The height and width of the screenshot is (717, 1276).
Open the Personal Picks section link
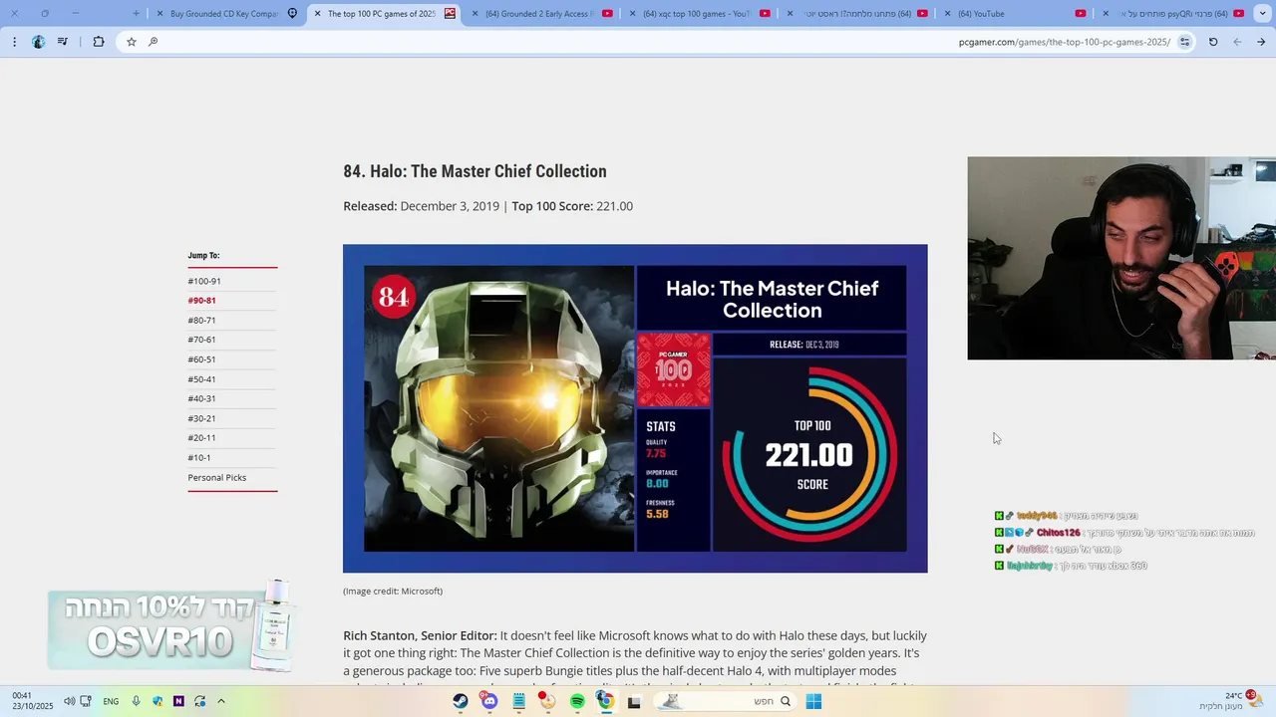click(217, 478)
